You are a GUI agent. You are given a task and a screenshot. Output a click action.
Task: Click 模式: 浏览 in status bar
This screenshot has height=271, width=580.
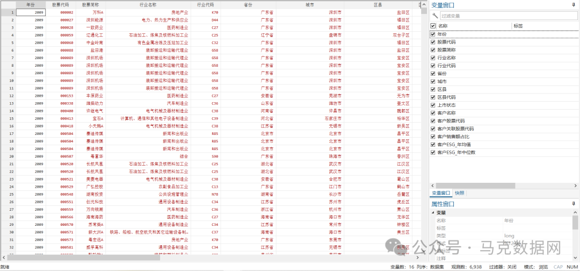536,267
